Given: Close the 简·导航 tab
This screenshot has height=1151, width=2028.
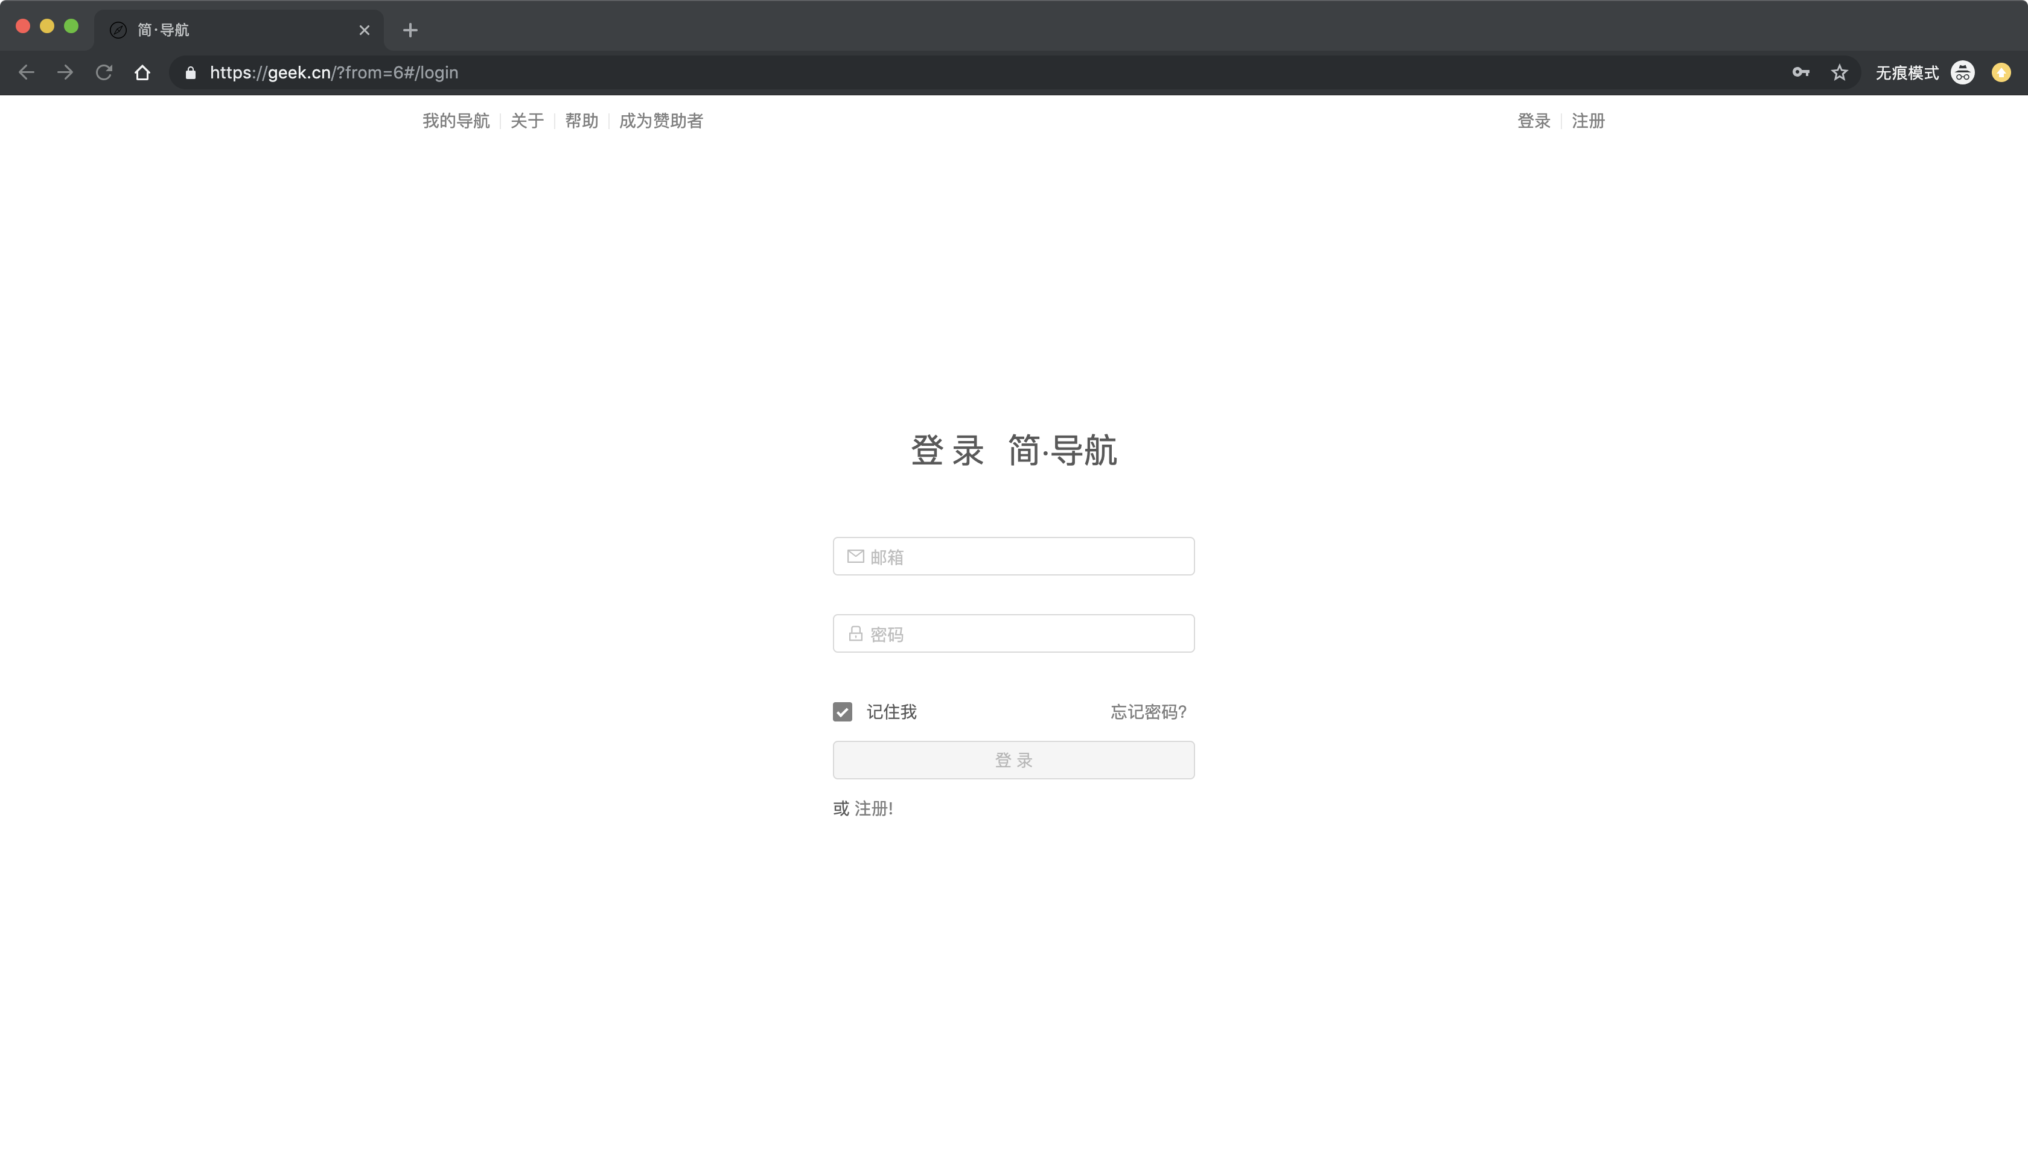Looking at the screenshot, I should coord(365,30).
